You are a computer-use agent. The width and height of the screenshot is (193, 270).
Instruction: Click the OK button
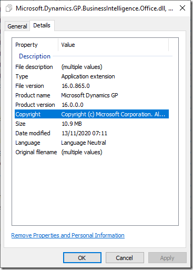coord(82,258)
